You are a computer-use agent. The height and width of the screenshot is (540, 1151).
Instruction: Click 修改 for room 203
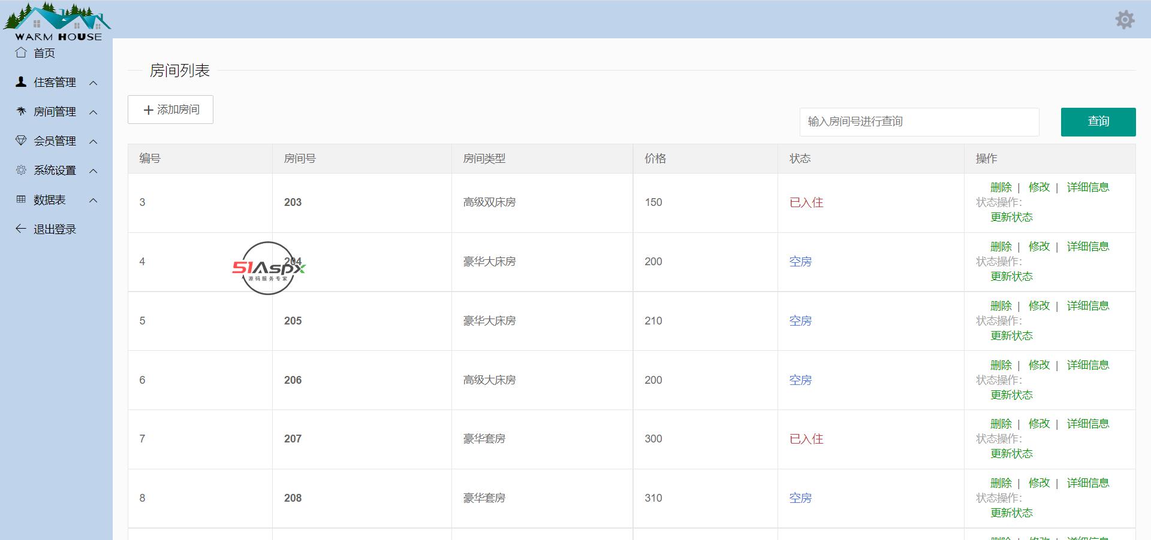(x=1039, y=187)
